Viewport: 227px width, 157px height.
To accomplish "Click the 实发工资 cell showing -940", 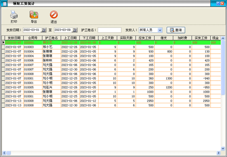I will [201, 78].
